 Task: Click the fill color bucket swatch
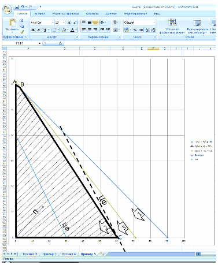pyautogui.click(x=64, y=30)
